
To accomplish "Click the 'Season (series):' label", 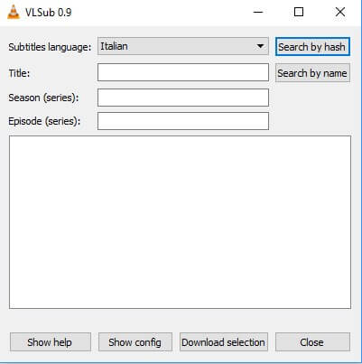I will [43, 98].
